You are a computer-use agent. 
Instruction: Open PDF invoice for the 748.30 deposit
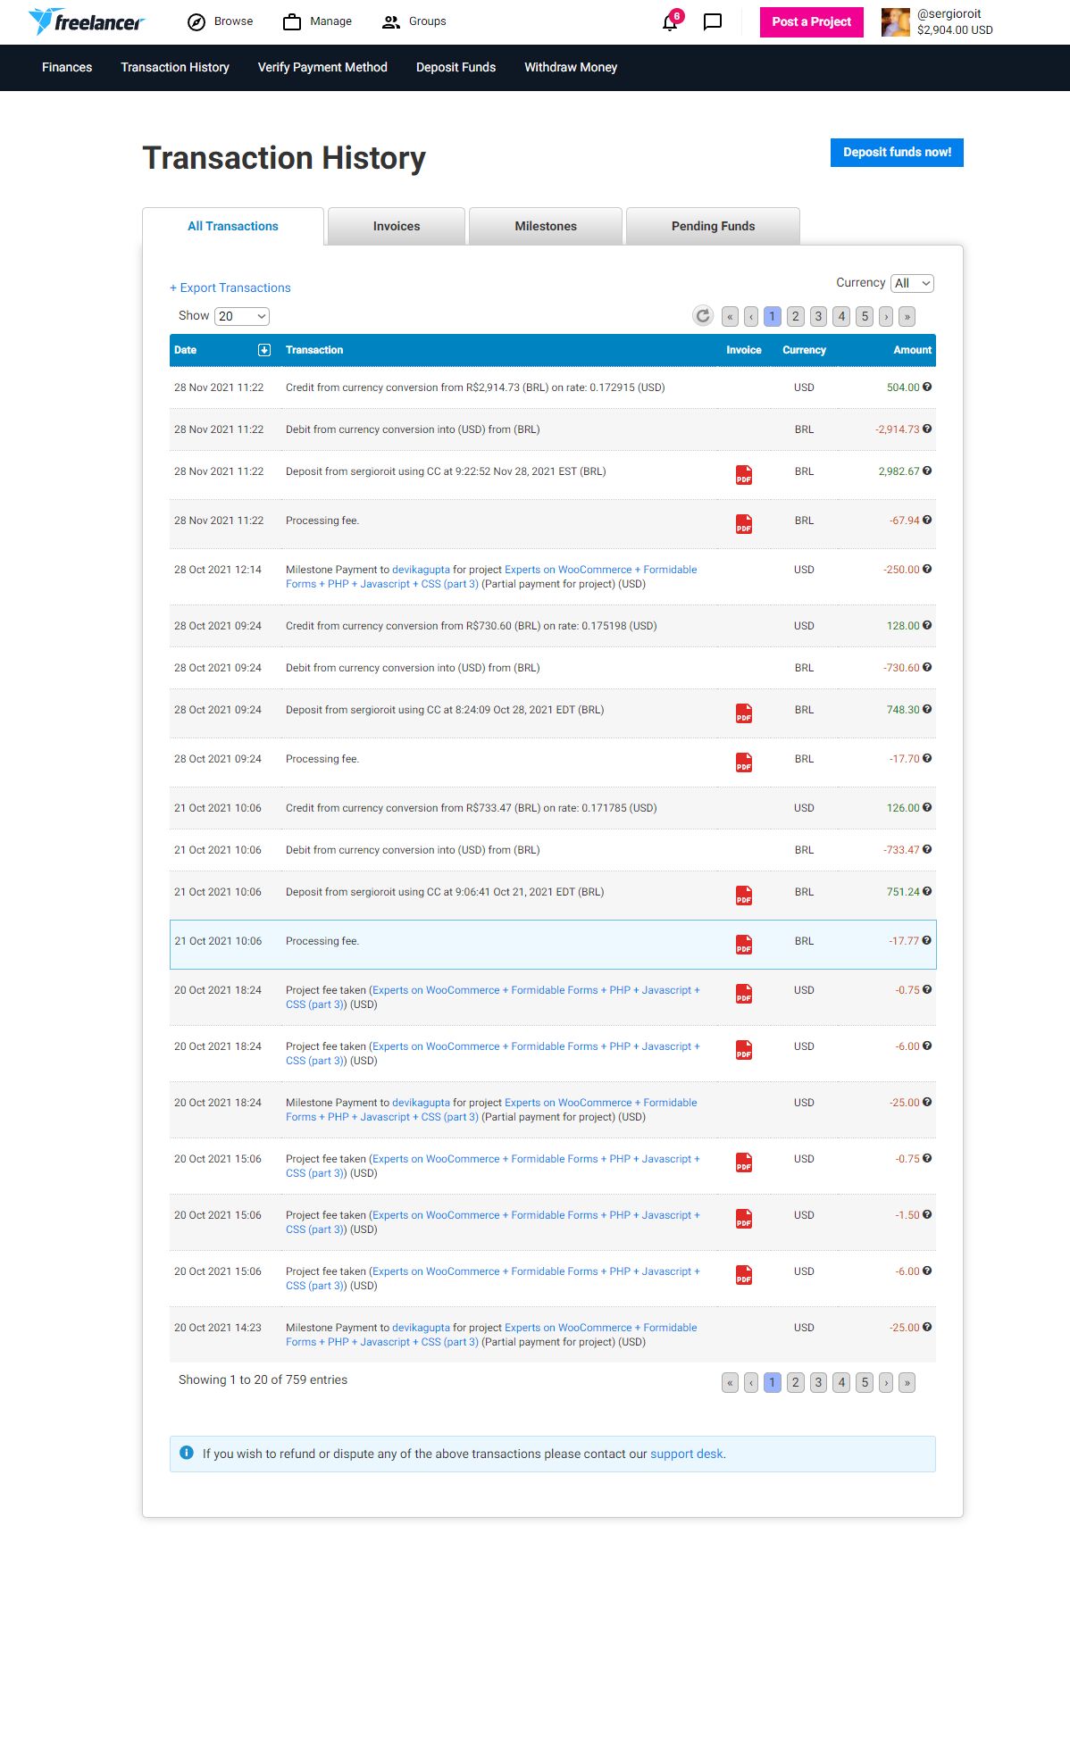[744, 713]
